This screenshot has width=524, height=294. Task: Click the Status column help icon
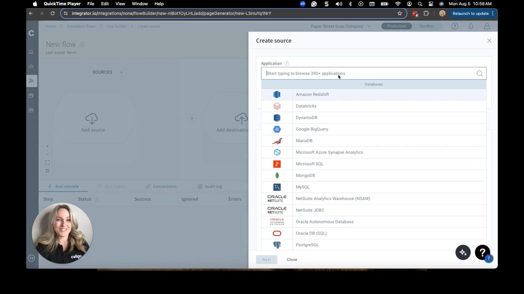(x=97, y=199)
